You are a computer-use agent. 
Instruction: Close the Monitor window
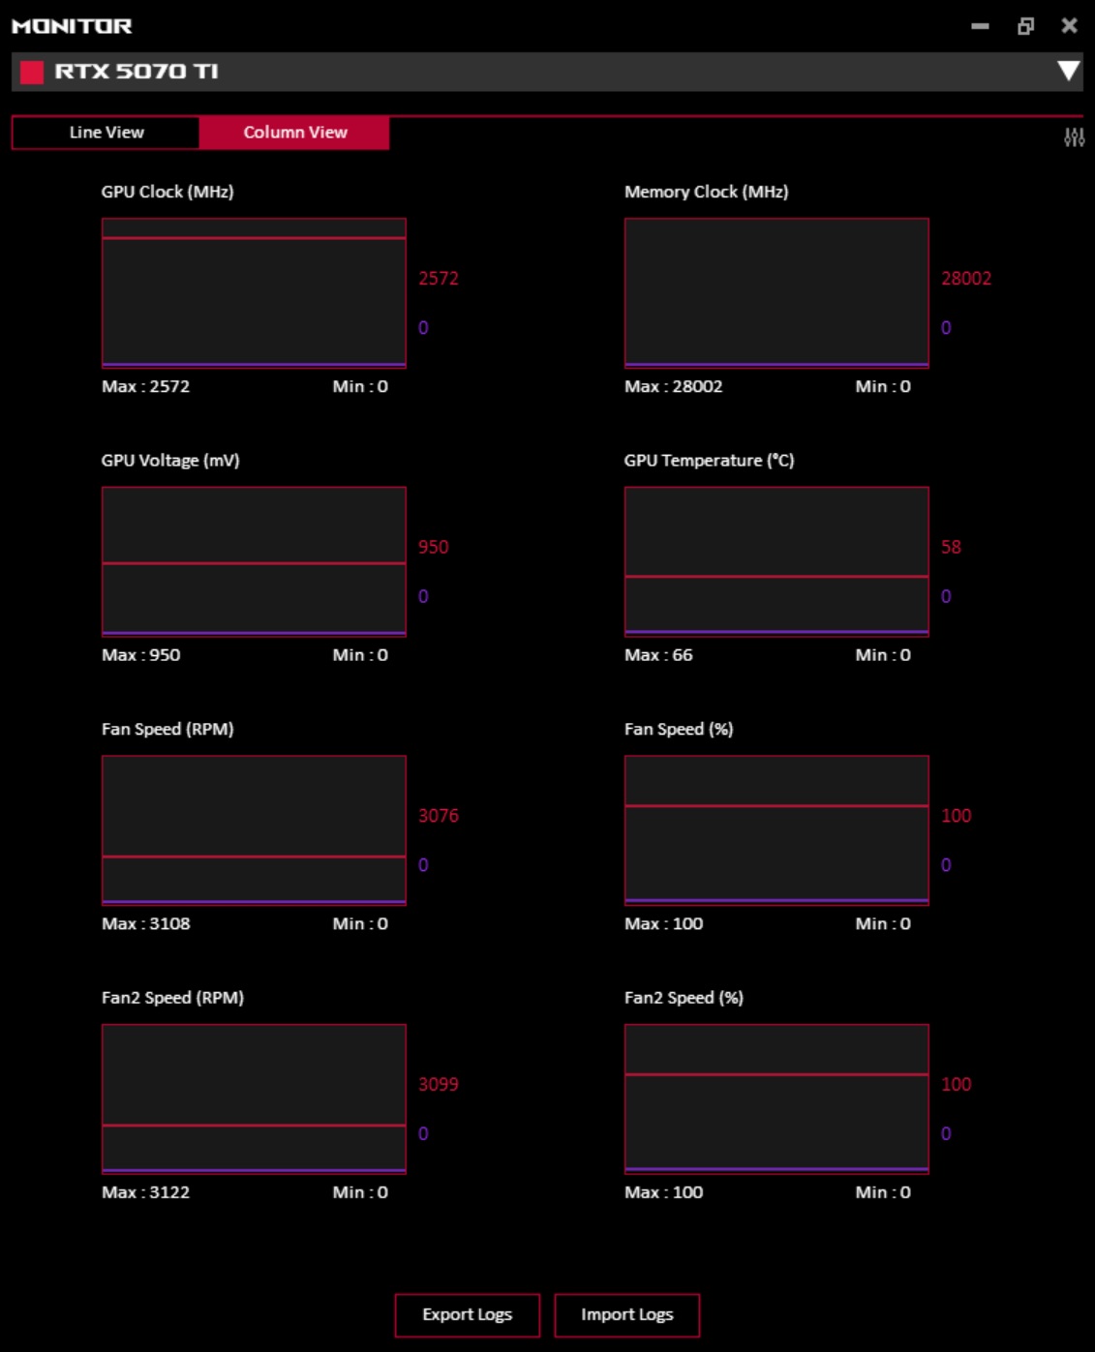coord(1069,26)
